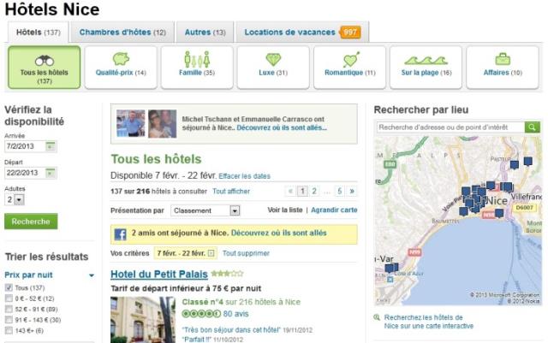Open the orange 997 vacation rentals badge

point(350,33)
